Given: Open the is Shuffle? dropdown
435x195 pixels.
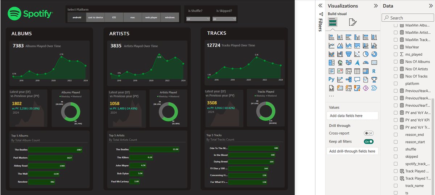Looking at the screenshot, I should [x=198, y=19].
